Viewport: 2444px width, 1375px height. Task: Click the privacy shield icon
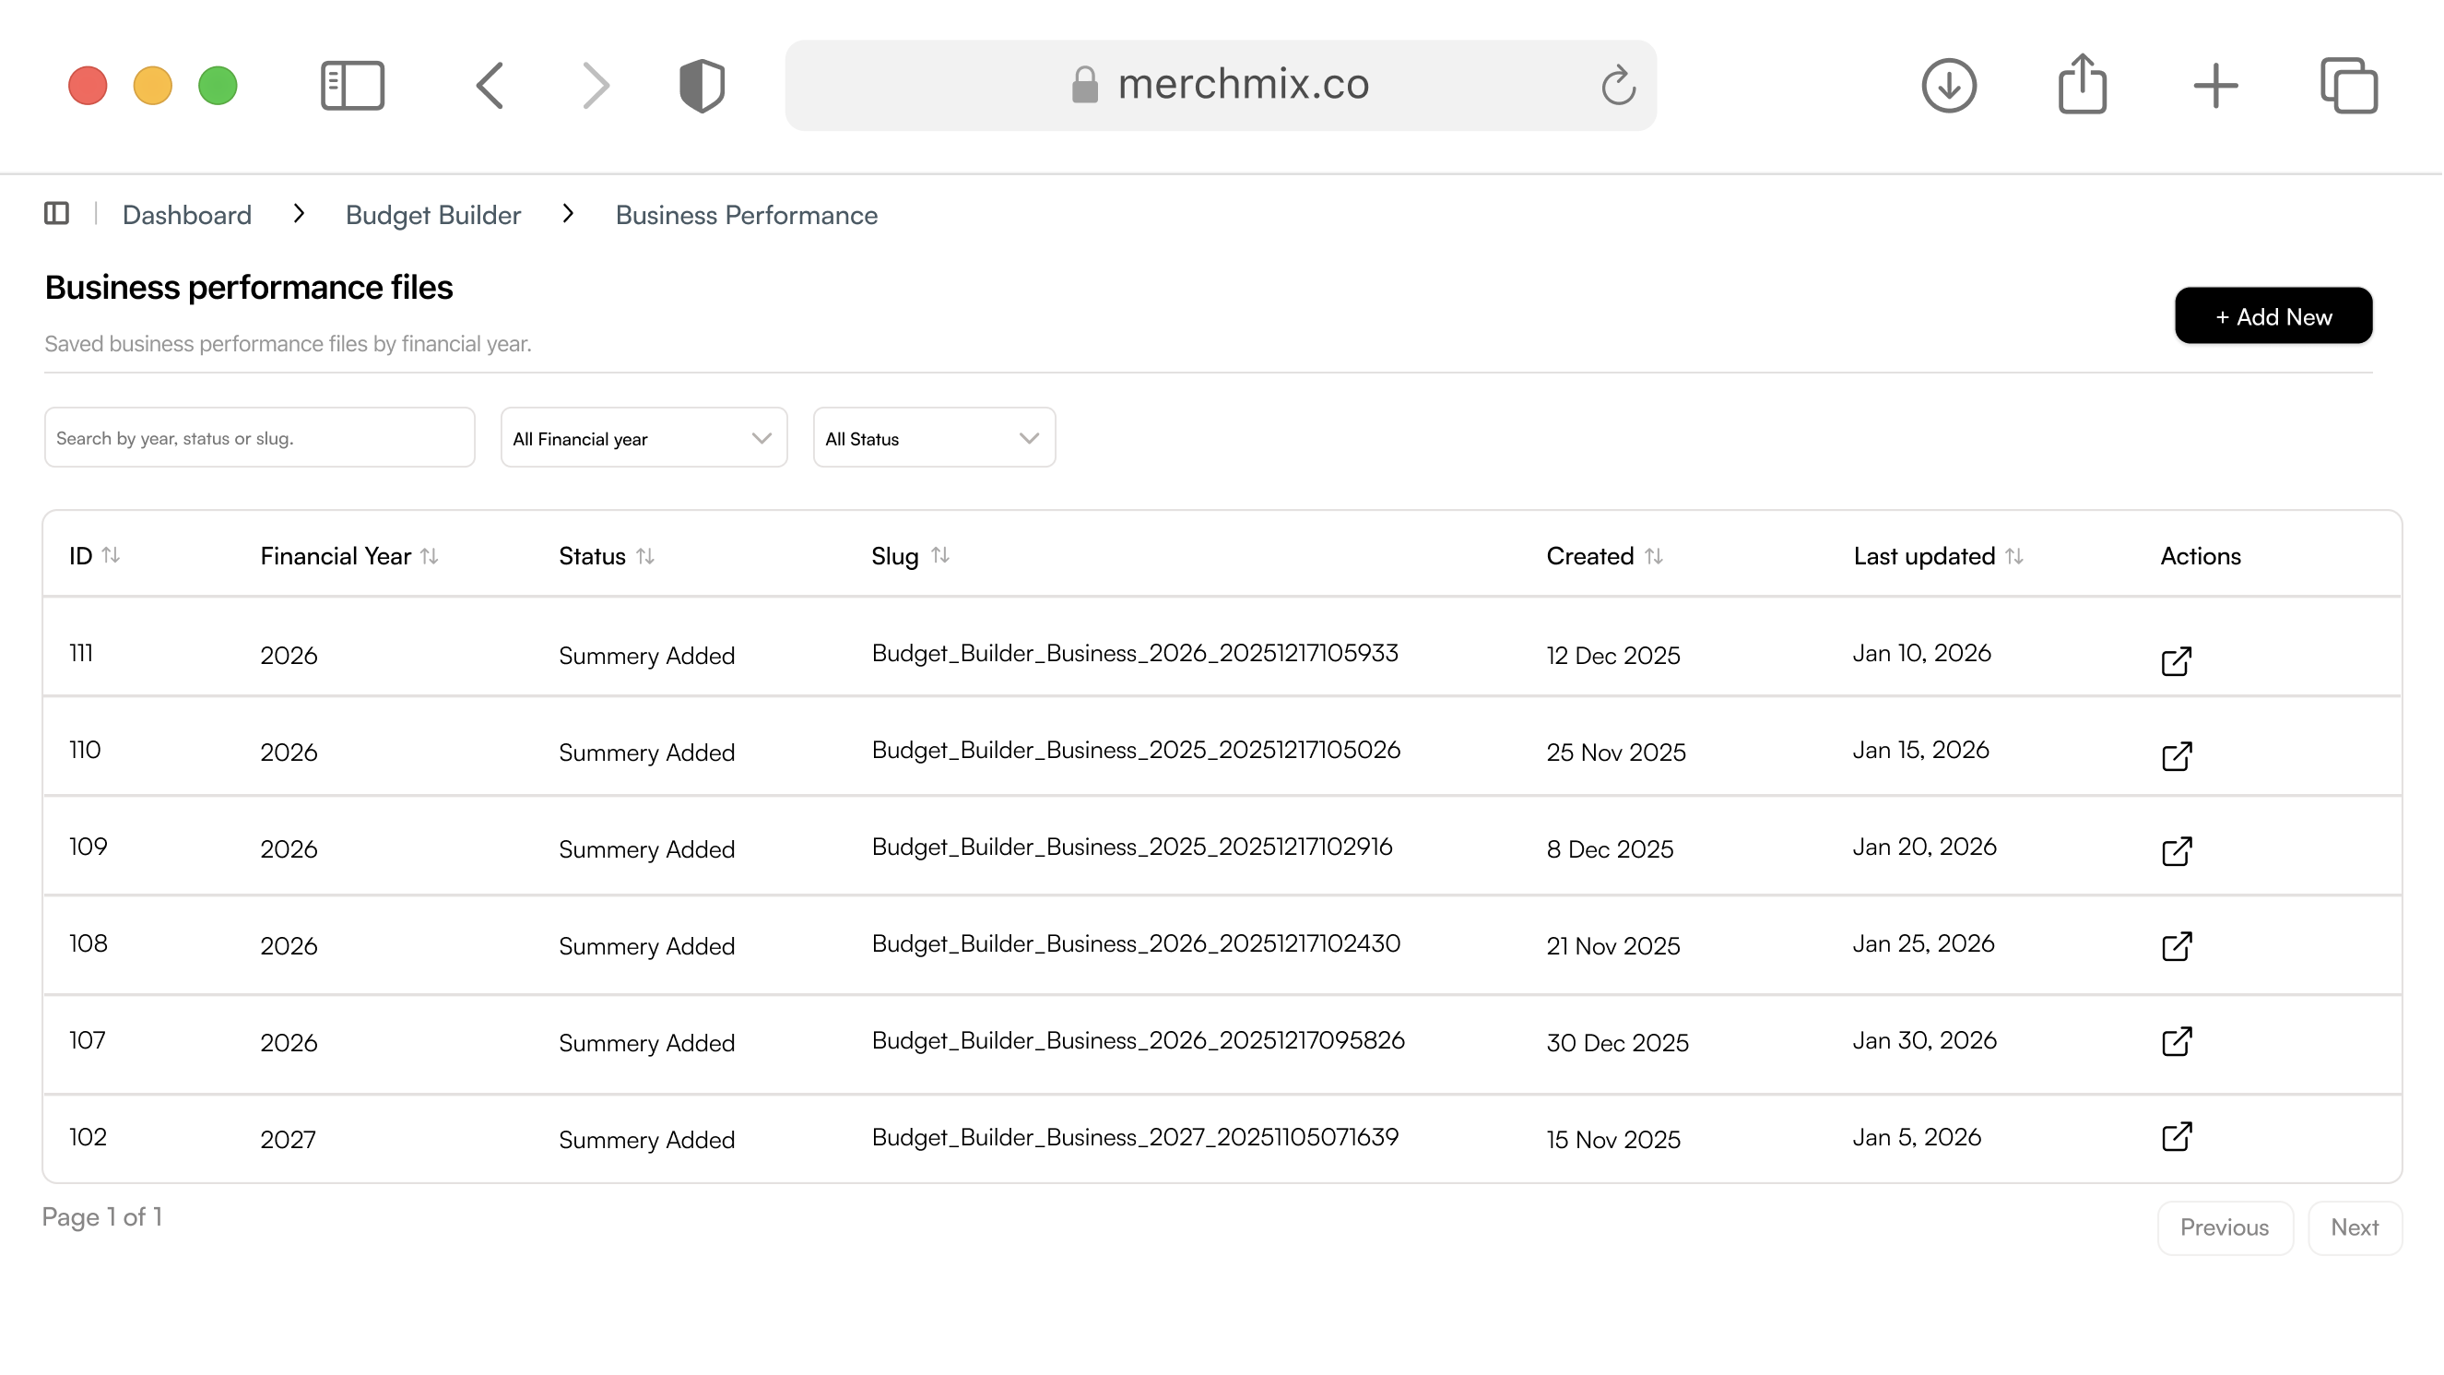tap(703, 86)
